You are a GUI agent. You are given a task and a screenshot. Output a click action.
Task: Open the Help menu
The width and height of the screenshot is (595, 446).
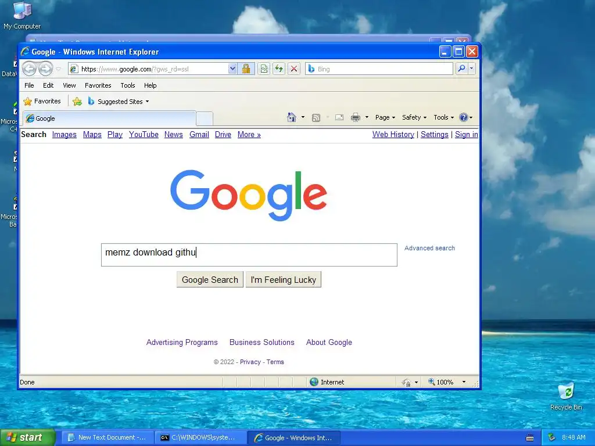click(x=150, y=85)
